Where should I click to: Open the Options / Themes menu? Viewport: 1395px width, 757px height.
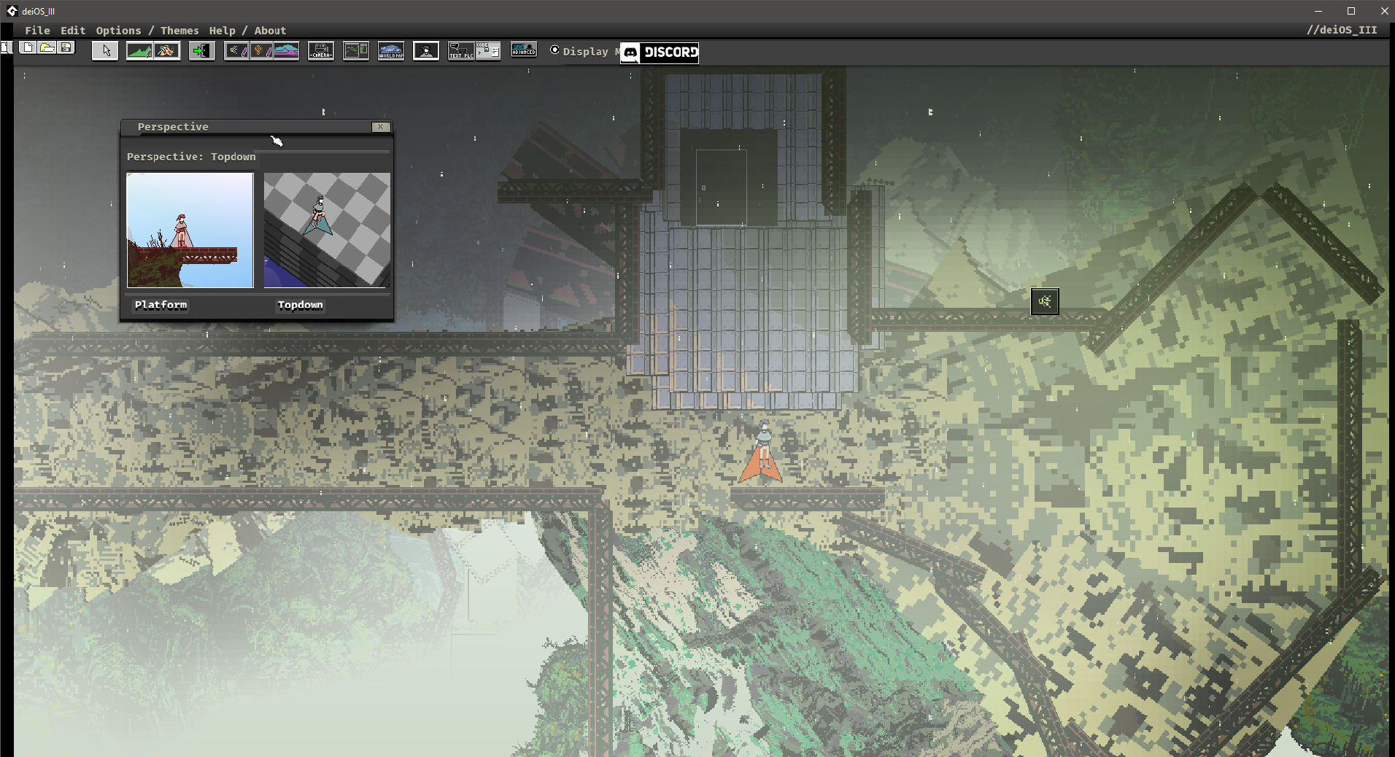click(147, 31)
